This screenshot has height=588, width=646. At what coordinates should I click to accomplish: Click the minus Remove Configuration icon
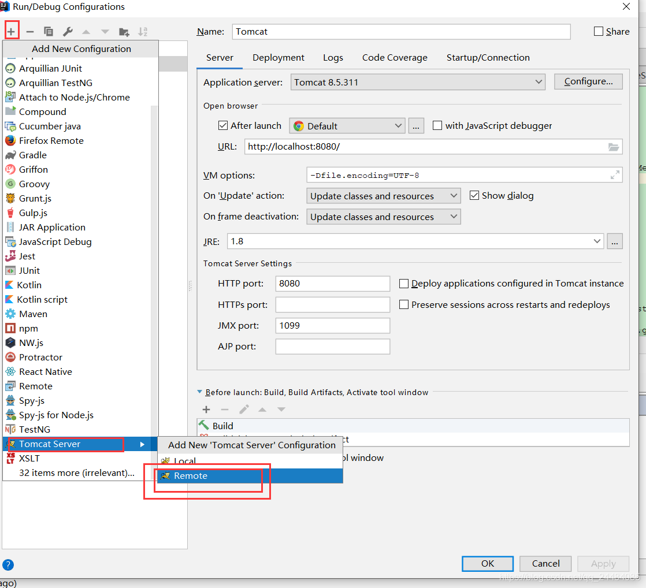pyautogui.click(x=30, y=31)
